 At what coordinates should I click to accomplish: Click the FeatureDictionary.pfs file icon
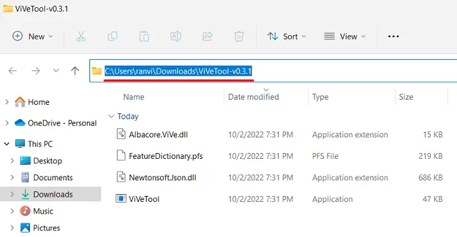click(x=121, y=156)
